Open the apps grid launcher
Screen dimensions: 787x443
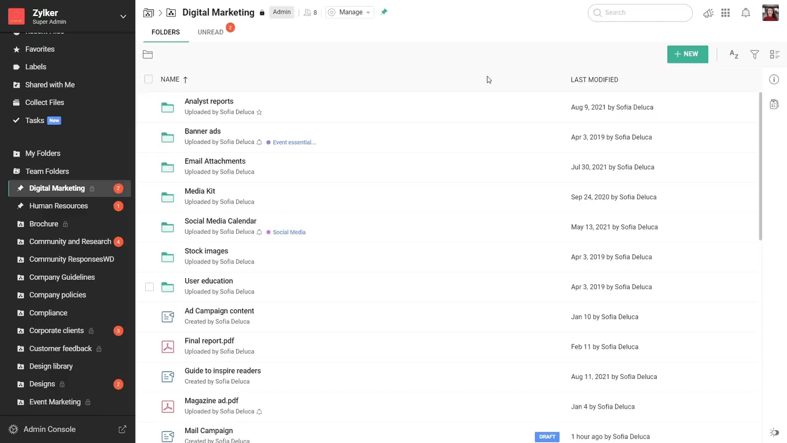(726, 13)
